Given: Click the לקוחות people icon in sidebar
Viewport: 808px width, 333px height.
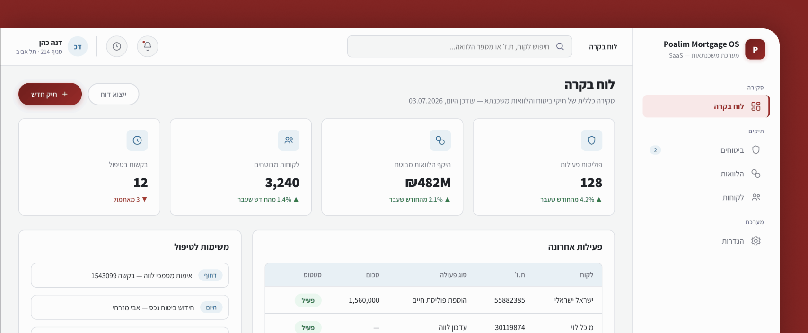Looking at the screenshot, I should click(756, 197).
